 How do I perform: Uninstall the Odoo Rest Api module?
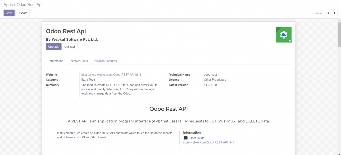click(x=70, y=47)
